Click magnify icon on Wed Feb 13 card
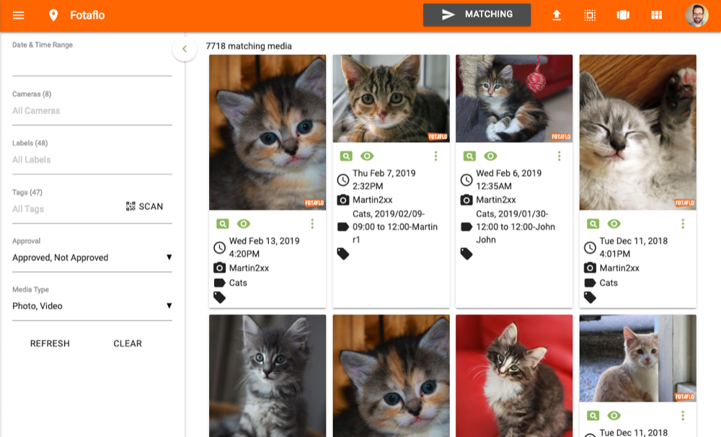Viewport: 721px width, 437px height. click(223, 224)
